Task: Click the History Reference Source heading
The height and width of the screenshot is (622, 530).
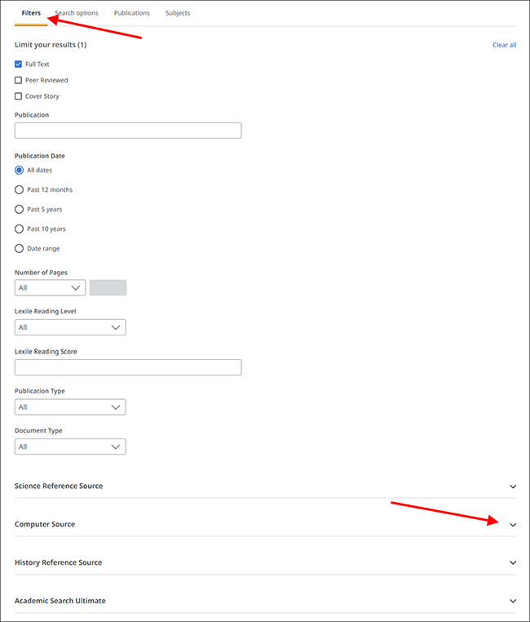Action: pyautogui.click(x=58, y=562)
